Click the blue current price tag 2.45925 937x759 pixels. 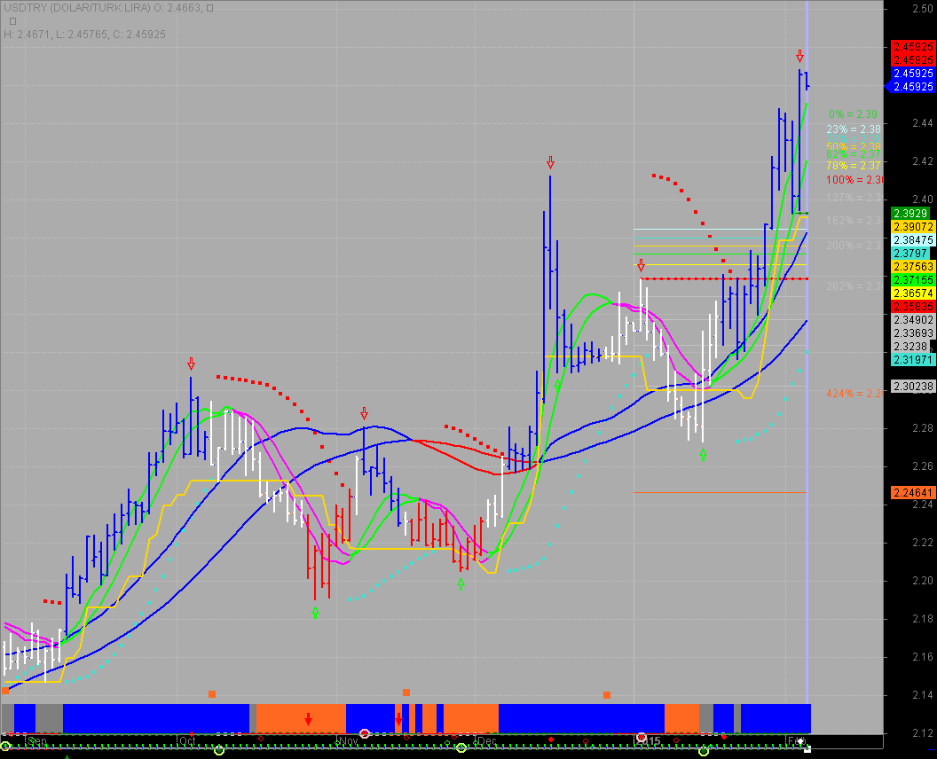click(912, 87)
